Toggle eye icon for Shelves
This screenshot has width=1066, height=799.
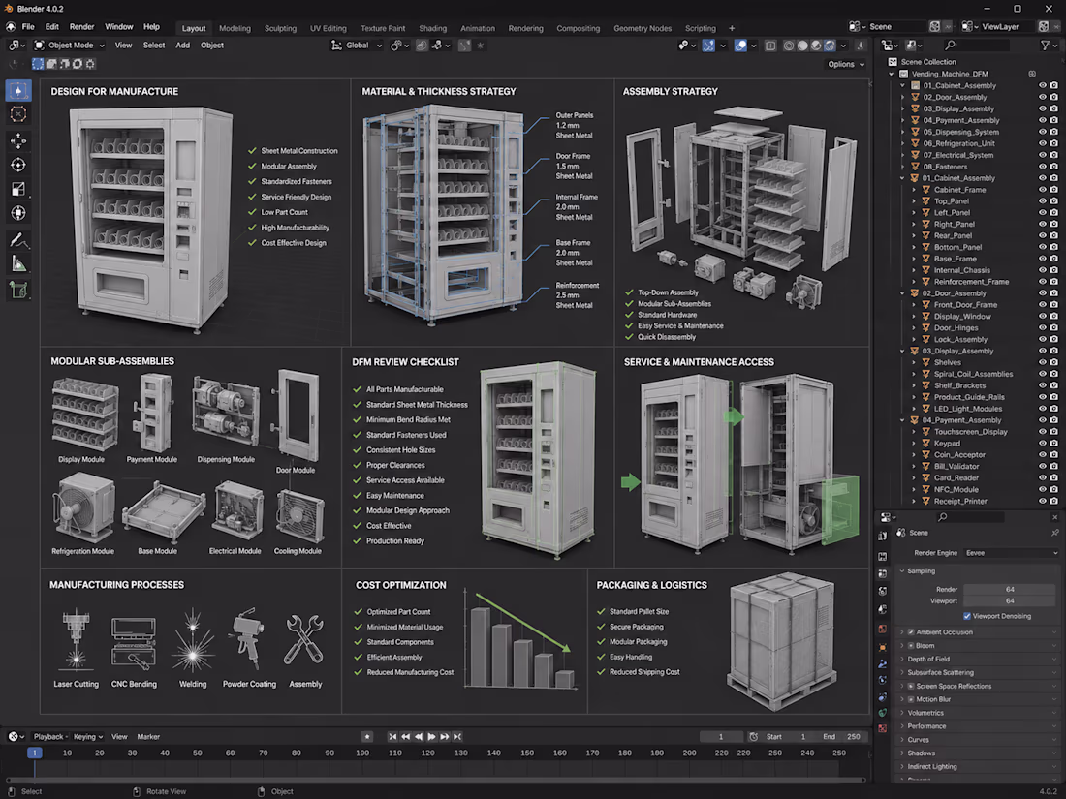(x=1042, y=363)
